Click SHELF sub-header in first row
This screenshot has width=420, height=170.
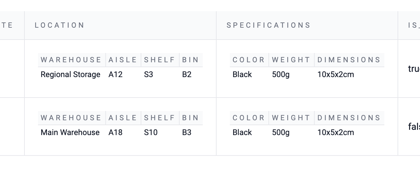click(x=159, y=60)
